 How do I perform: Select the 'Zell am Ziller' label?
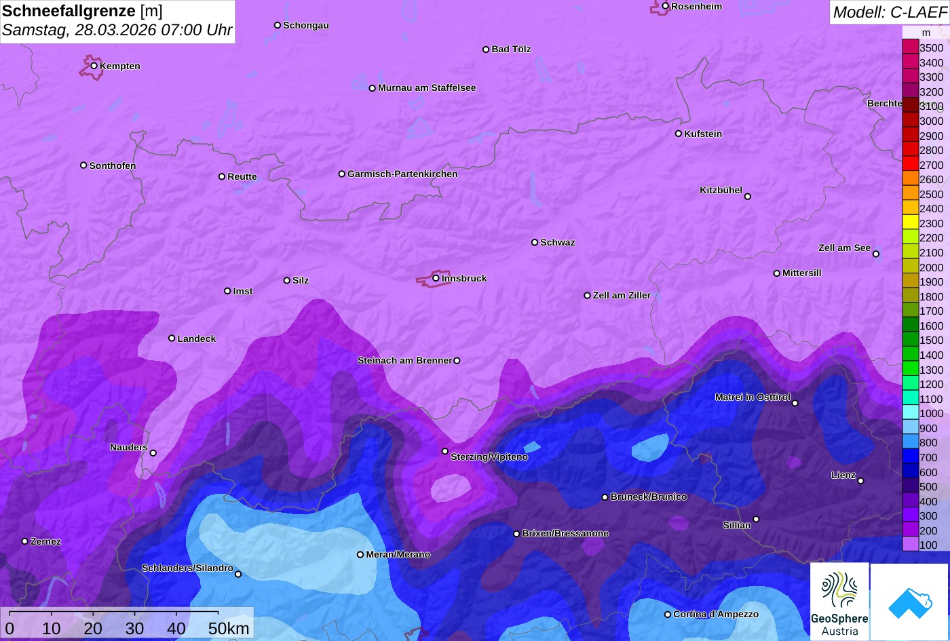[x=622, y=295]
